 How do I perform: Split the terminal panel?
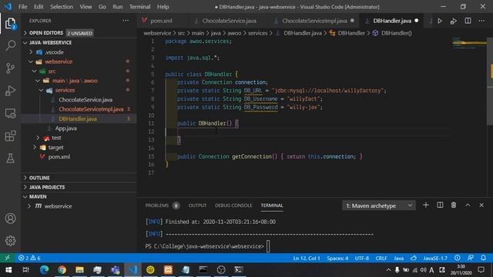pos(440,205)
